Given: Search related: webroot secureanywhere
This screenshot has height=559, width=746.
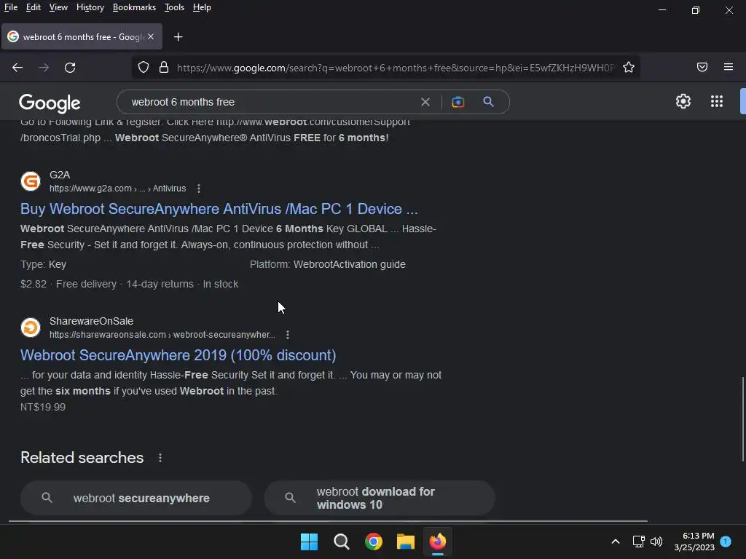Looking at the screenshot, I should [136, 498].
